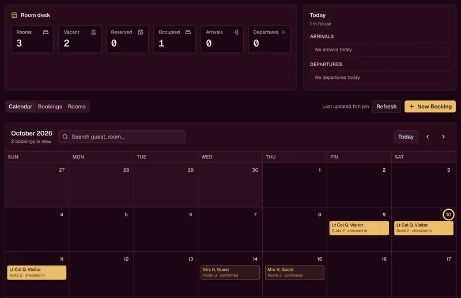Select day 7 Wednesday cell
This screenshot has width=461, height=298.
(x=230, y=229)
